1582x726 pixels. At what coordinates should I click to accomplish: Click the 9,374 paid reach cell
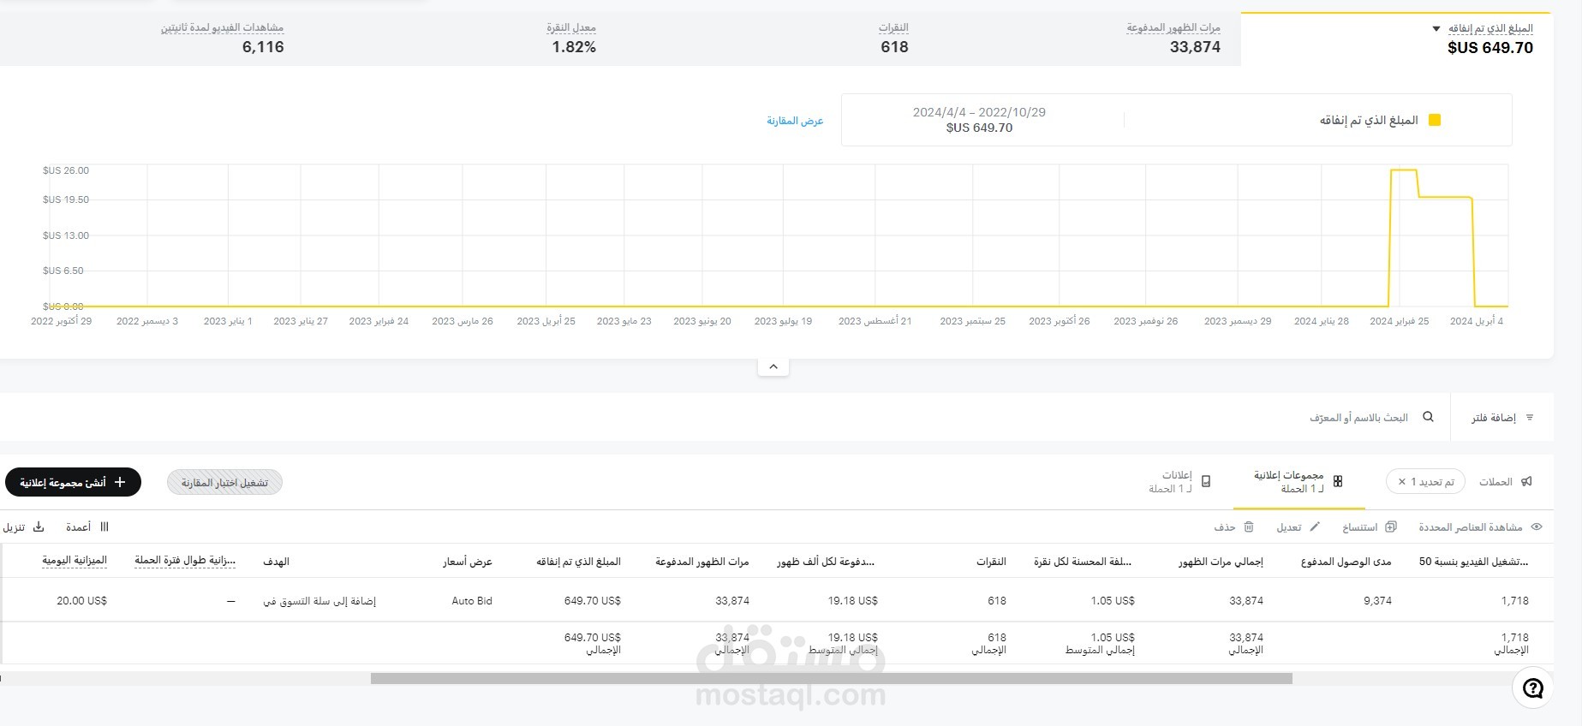pos(1377,601)
